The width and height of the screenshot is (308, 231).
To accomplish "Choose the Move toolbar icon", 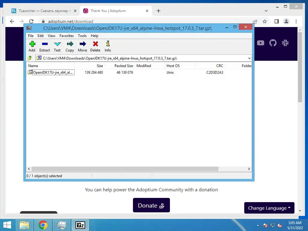I will click(x=82, y=46).
